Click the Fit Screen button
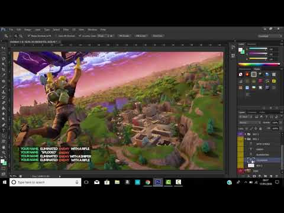 pos(124,36)
